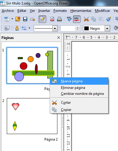Image resolution: width=118 pixels, height=151 pixels.
Task: Open a document with the folder icon
Action: coord(18,19)
